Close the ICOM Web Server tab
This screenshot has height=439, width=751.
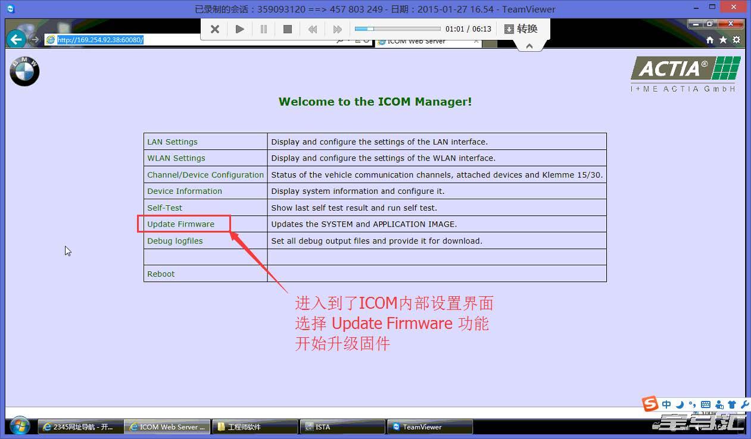tap(476, 42)
